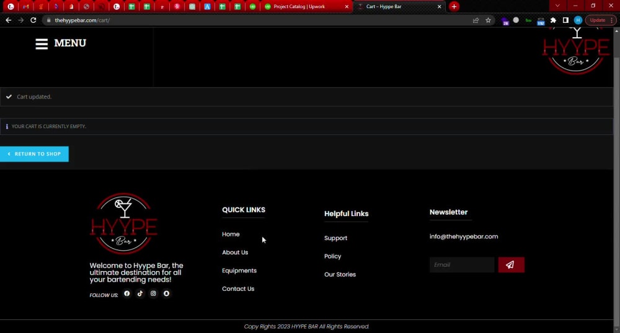Click the browser forward arrow

tap(21, 20)
